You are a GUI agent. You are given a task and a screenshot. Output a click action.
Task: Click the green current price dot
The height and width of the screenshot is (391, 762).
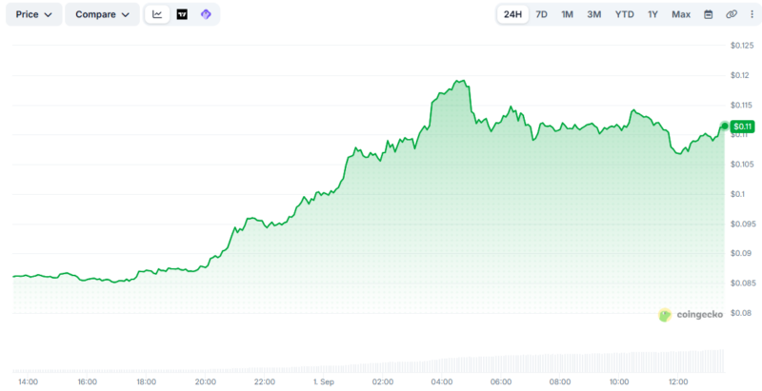(725, 127)
